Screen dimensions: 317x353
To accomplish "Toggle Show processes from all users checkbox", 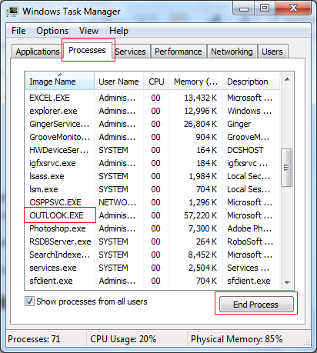I will click(29, 301).
